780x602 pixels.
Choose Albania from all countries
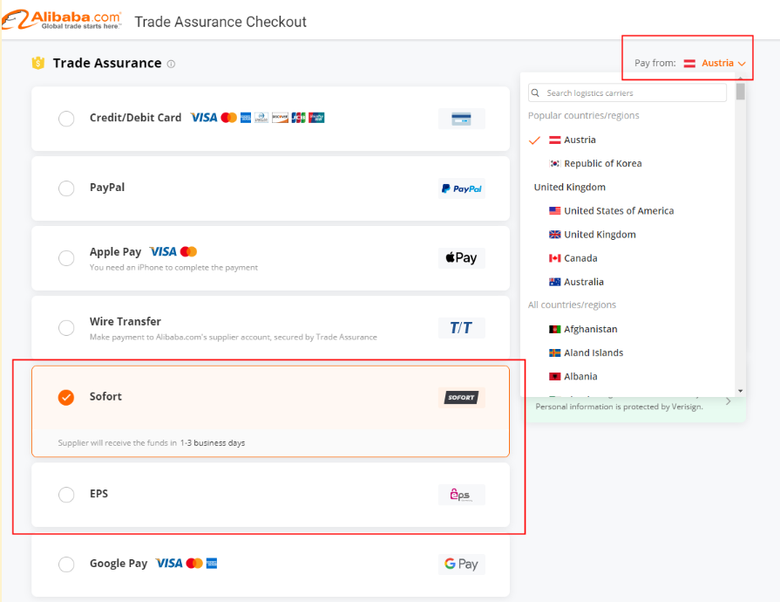(573, 376)
